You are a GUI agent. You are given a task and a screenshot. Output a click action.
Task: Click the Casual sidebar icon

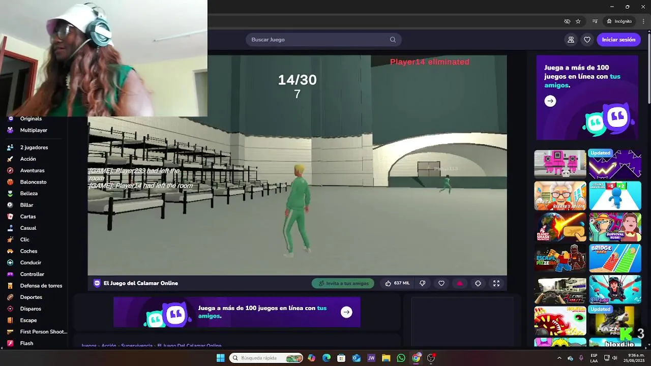10,228
